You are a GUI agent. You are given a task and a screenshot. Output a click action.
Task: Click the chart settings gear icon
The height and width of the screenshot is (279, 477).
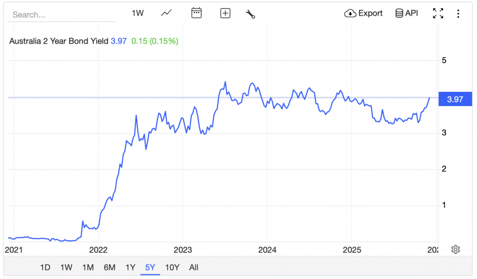(456, 249)
